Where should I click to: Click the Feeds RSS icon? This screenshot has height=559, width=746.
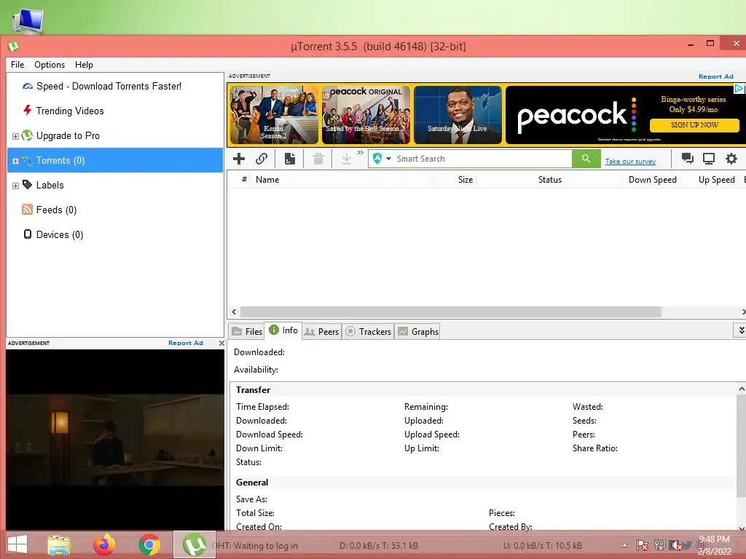pos(27,209)
